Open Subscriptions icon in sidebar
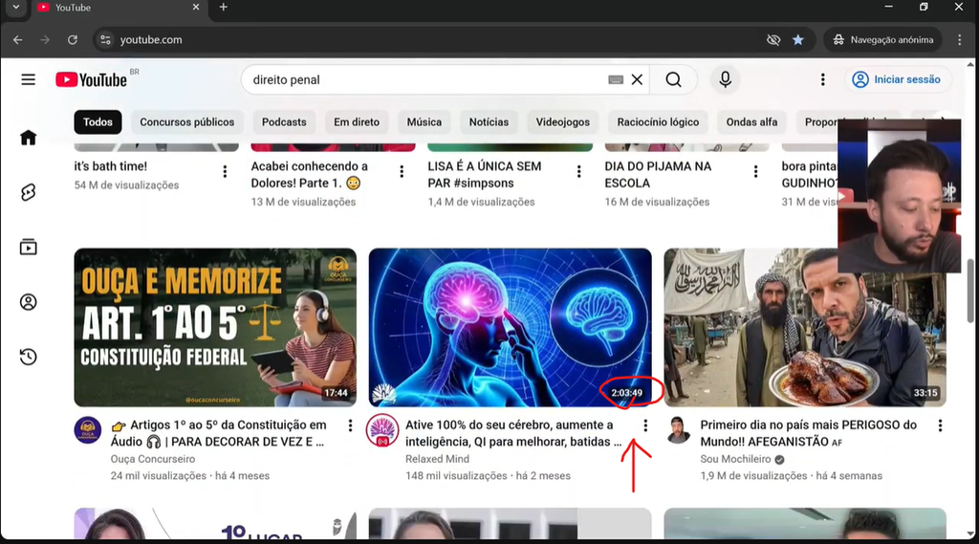Image resolution: width=979 pixels, height=544 pixels. 28,248
